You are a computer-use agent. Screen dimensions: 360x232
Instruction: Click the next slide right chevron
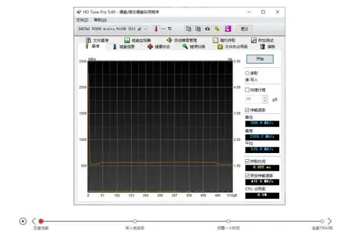pyautogui.click(x=329, y=221)
